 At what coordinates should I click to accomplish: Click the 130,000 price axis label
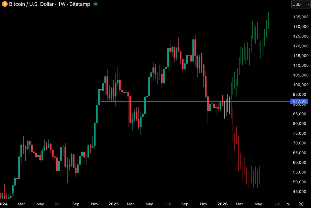pos(301,26)
